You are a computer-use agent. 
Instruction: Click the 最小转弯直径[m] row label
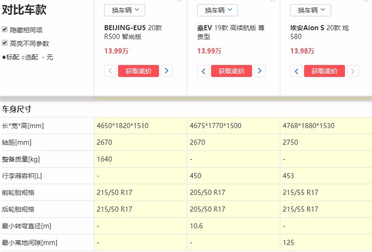click(x=27, y=226)
